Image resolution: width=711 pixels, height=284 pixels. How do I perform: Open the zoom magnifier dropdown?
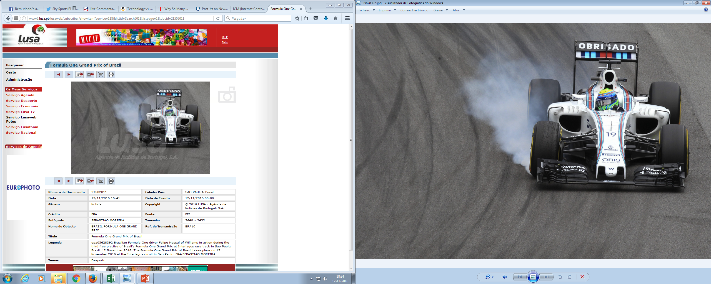click(489, 277)
